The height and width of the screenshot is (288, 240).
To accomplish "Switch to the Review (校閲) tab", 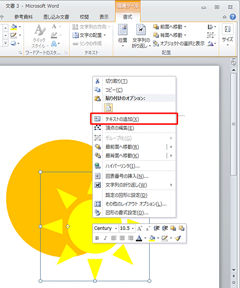I will coord(84,17).
